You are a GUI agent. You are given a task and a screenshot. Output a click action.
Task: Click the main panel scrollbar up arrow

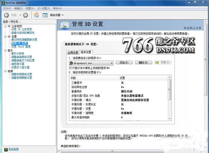pos(205,22)
